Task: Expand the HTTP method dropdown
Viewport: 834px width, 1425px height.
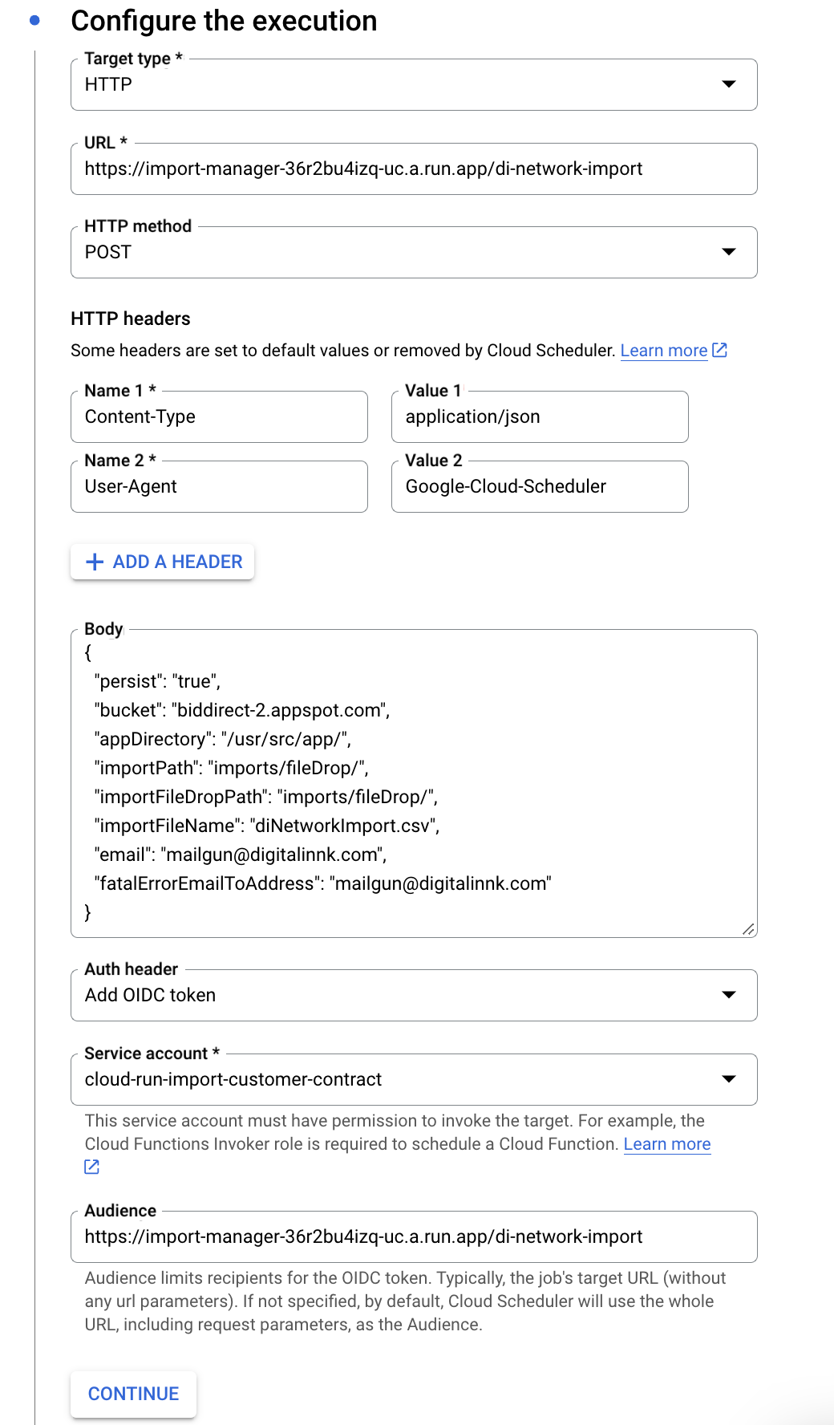Action: 414,252
